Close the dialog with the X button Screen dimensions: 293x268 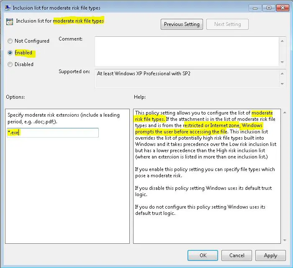283,8
